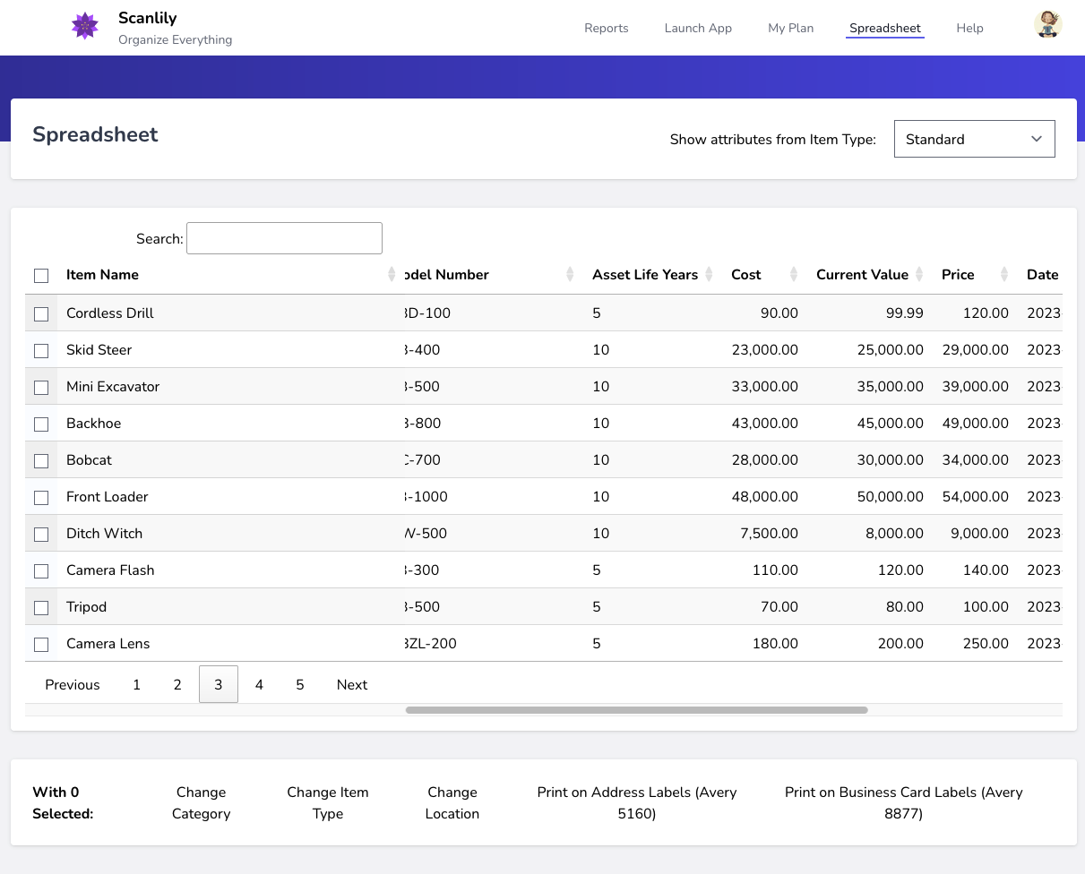The width and height of the screenshot is (1085, 874).
Task: Sort by Asset Life Years arrows
Action: (x=710, y=275)
